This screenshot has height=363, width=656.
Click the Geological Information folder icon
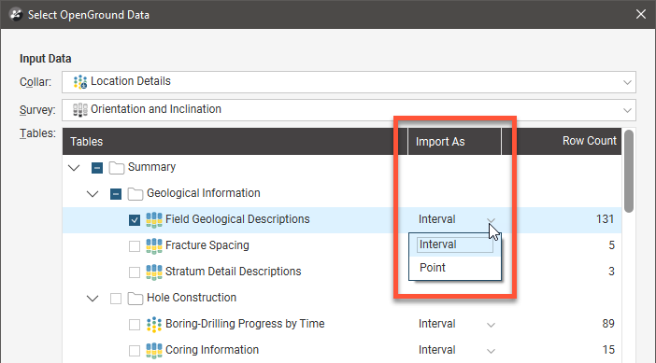[x=135, y=194]
